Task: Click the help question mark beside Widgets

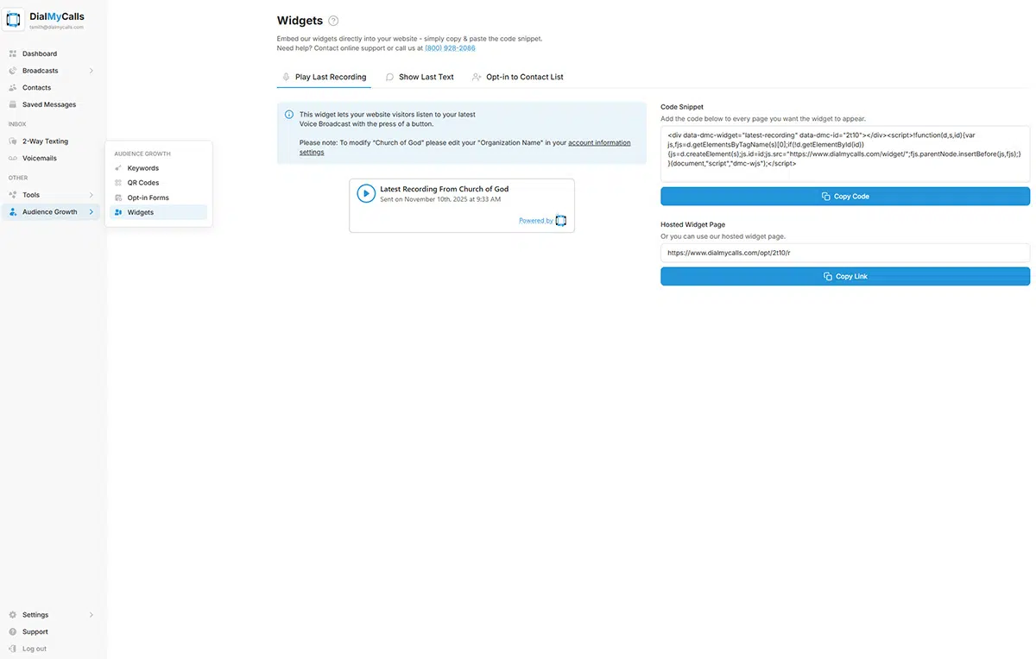Action: pyautogui.click(x=334, y=21)
